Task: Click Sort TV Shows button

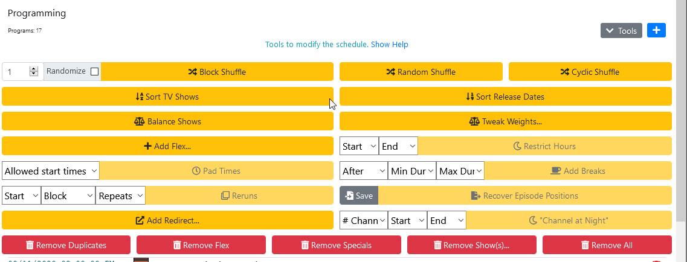Action: [x=167, y=97]
